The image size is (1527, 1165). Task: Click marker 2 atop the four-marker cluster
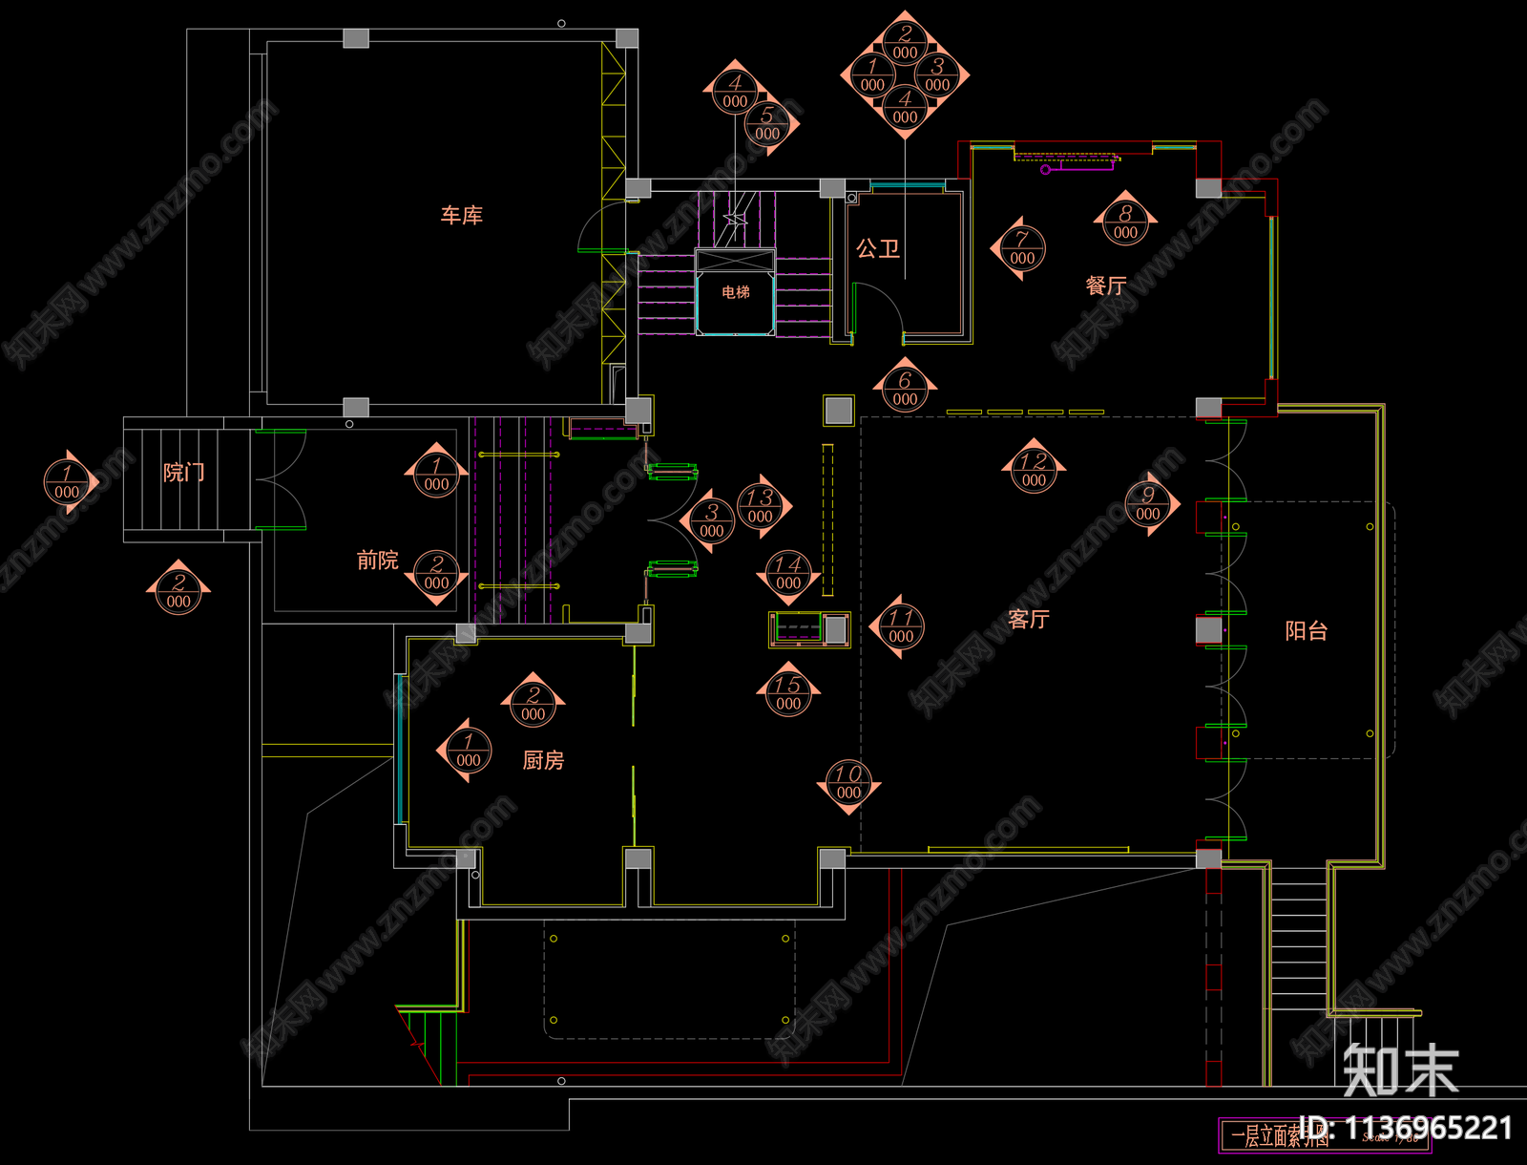tap(905, 40)
